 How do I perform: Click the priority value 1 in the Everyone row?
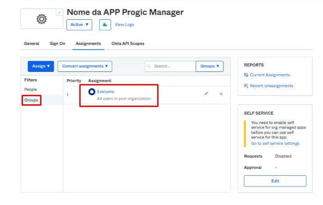click(68, 95)
